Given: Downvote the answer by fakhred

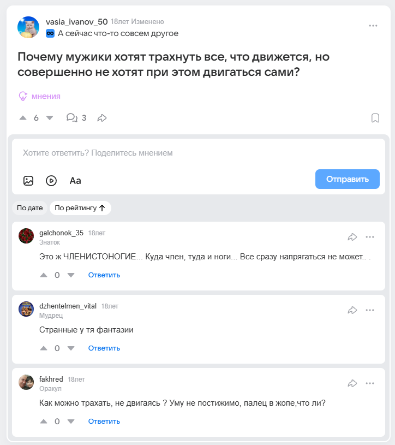Looking at the screenshot, I should tap(71, 422).
